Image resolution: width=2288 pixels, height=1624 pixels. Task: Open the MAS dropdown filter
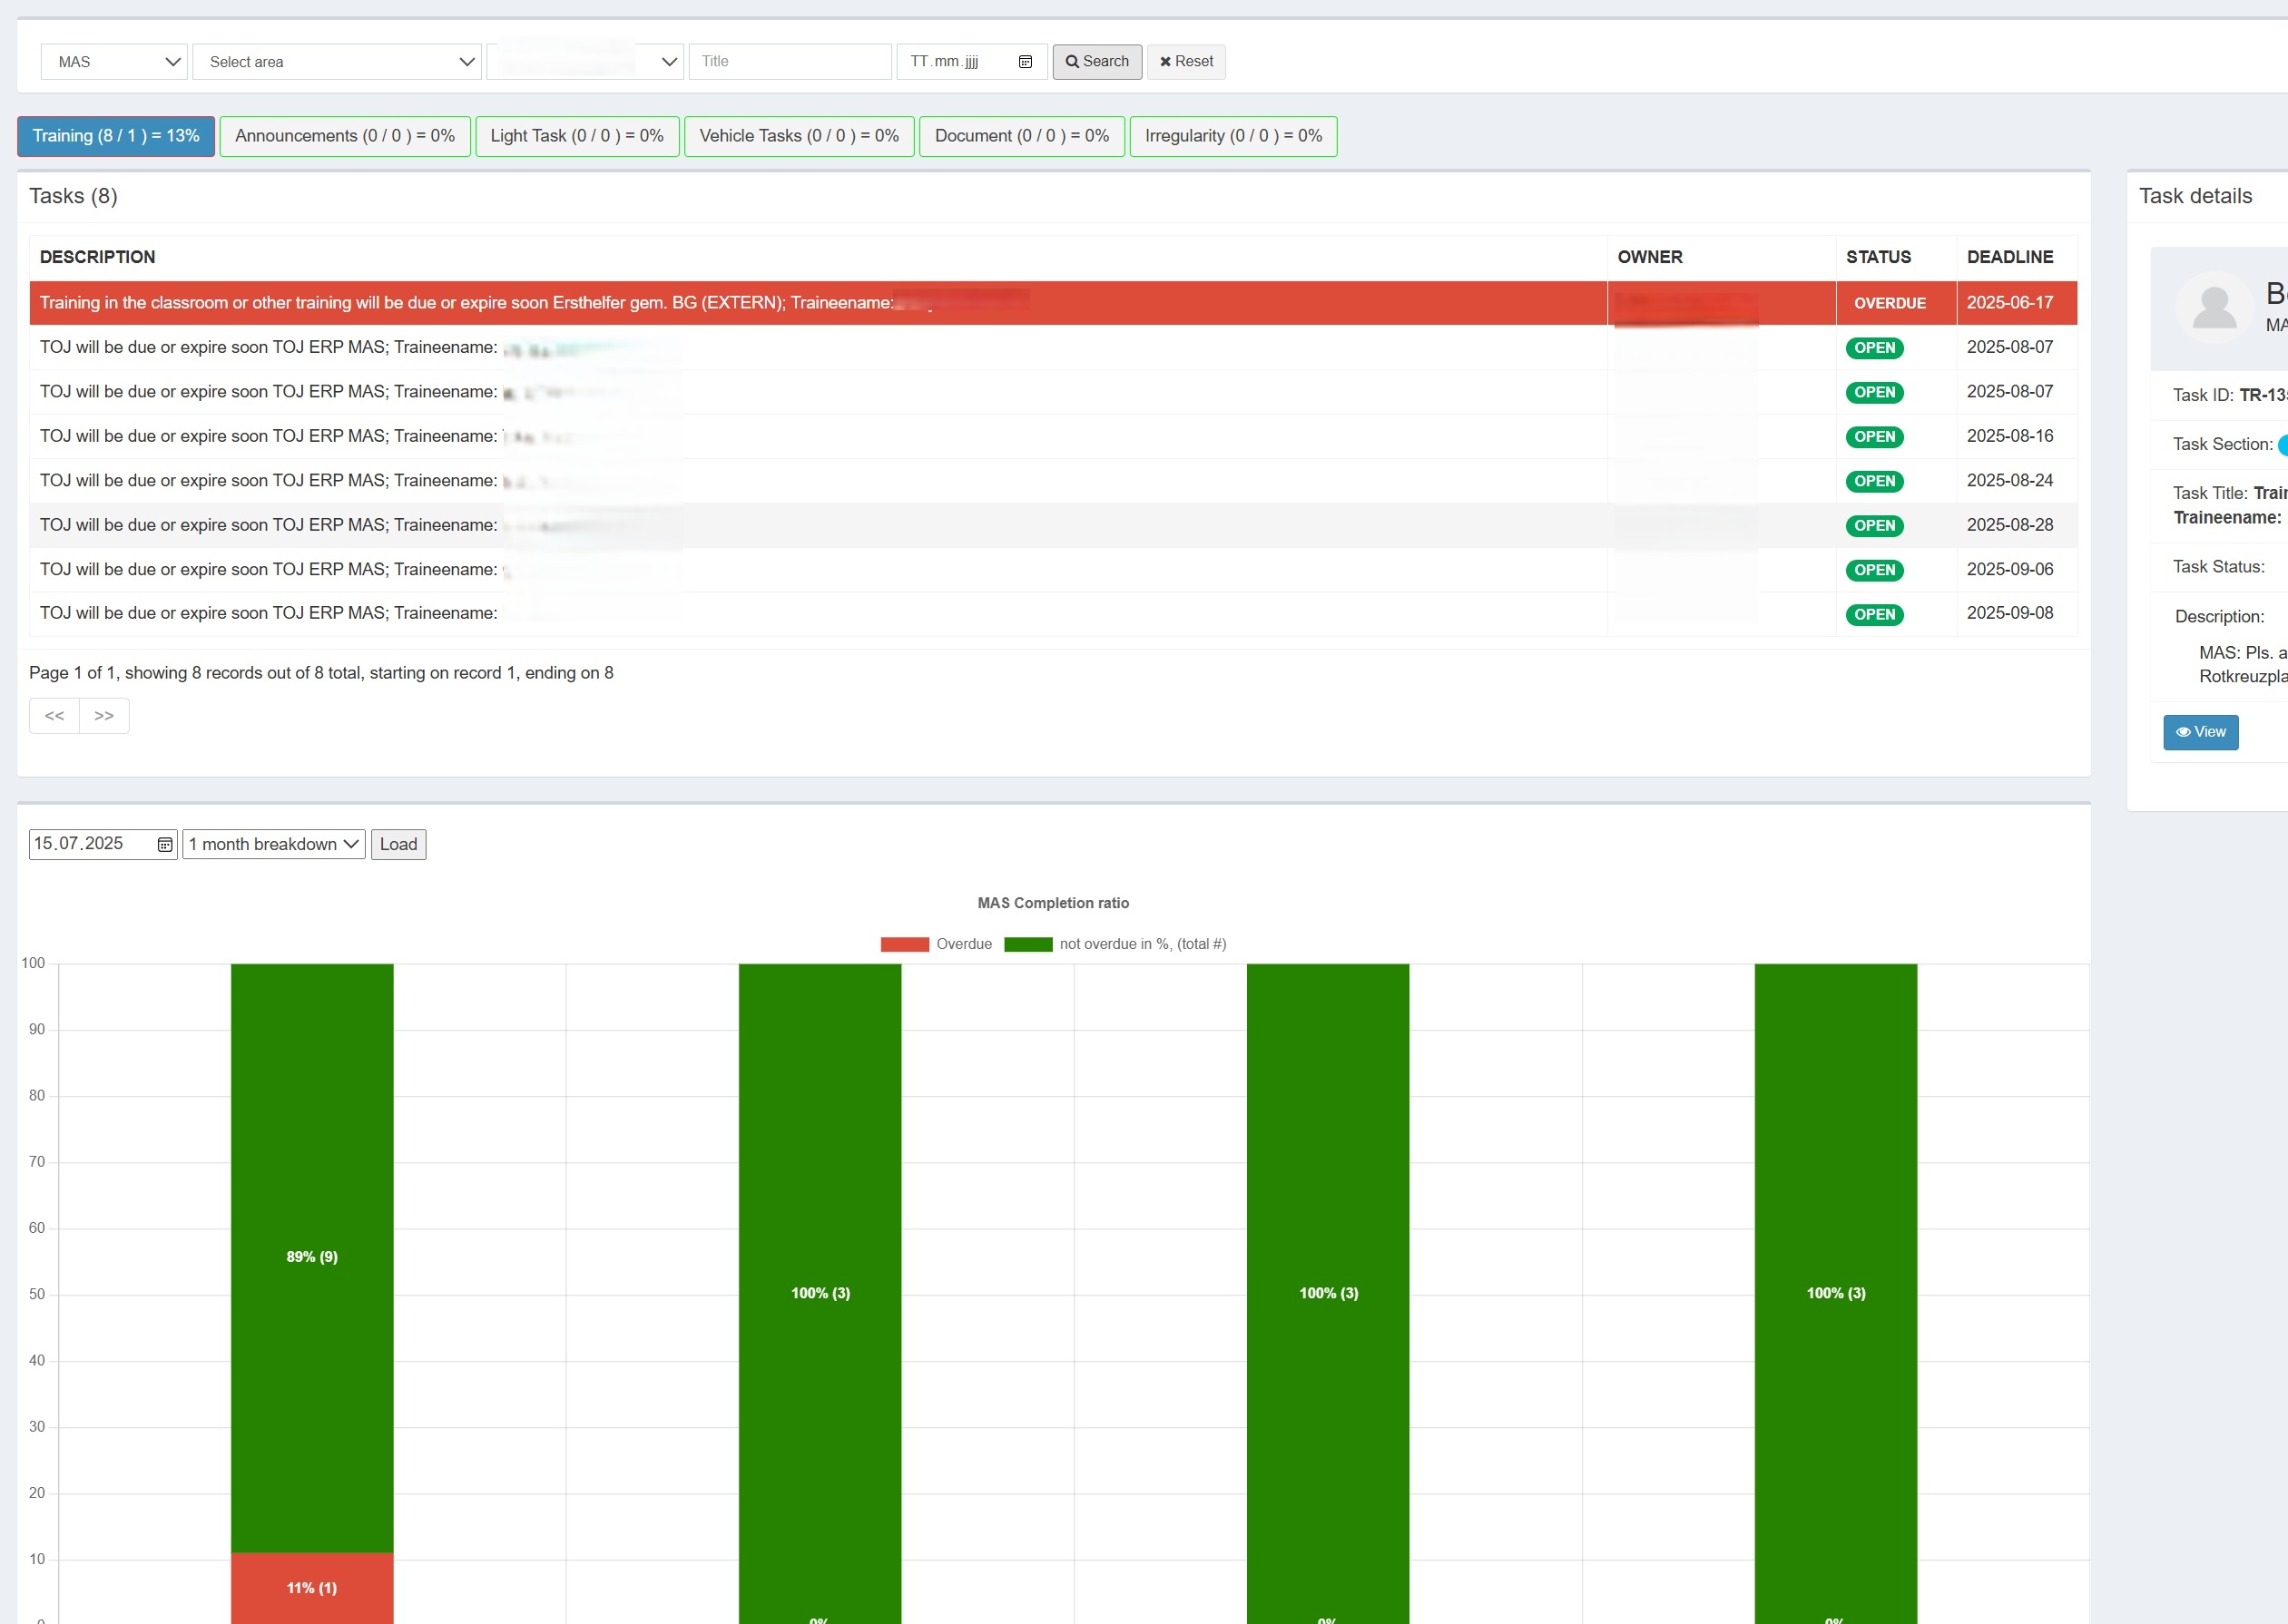click(x=114, y=62)
